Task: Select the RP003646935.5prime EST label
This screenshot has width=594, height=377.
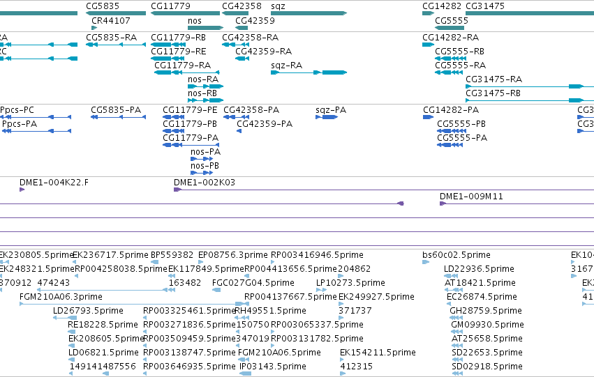Action: pos(189,367)
